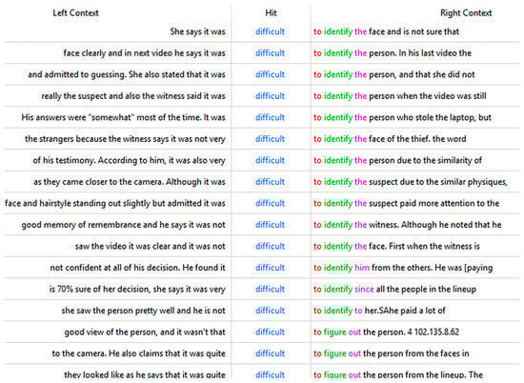Select 'face and is not sure that' right context
524x383 pixels.
coord(413,31)
